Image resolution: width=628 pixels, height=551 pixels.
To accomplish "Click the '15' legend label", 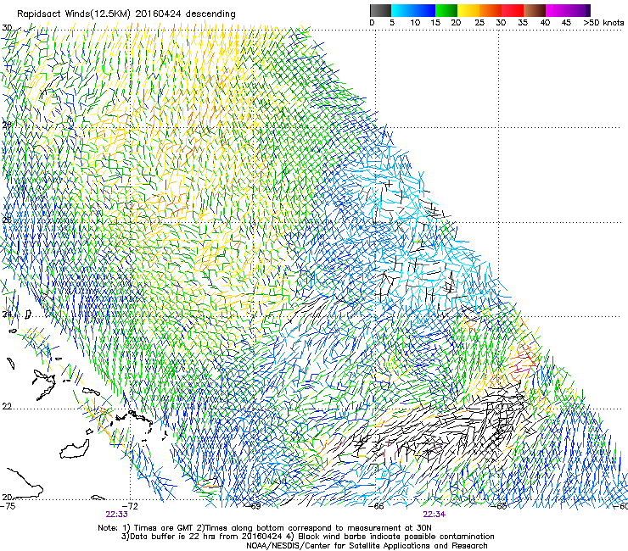I will coord(435,23).
